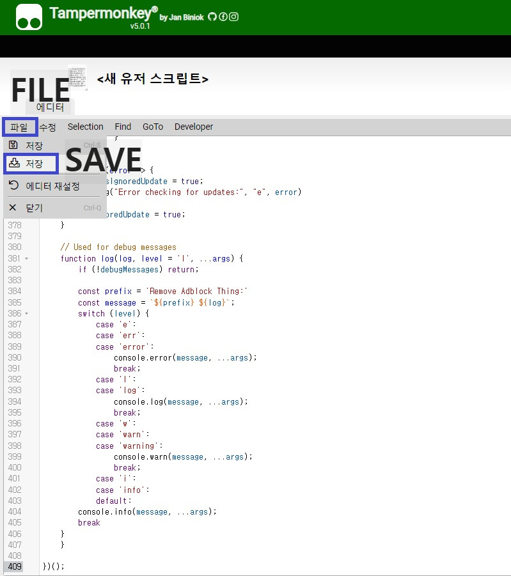Click "Error checking for updates:" string
This screenshot has width=511, height=576.
(x=178, y=192)
